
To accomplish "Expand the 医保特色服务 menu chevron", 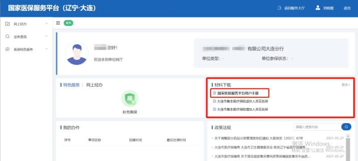I will [x=47, y=49].
